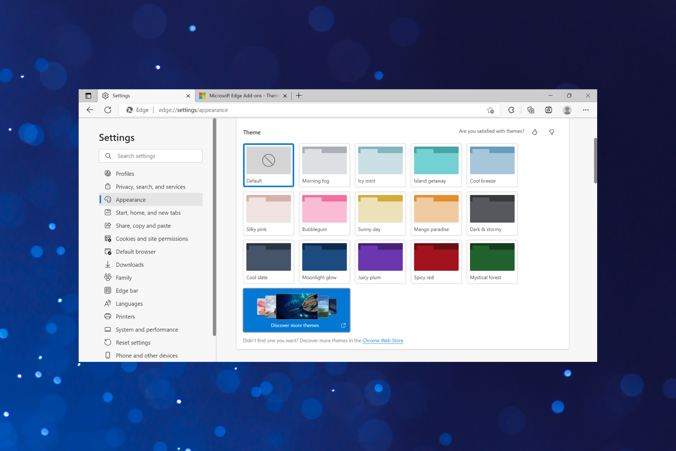This screenshot has height=451, width=676.
Task: Open Start, home, and new tabs settings
Action: point(148,212)
